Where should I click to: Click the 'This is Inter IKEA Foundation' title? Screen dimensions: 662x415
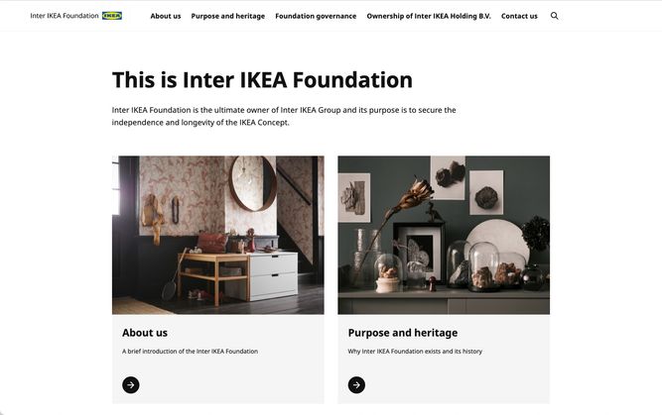[262, 79]
